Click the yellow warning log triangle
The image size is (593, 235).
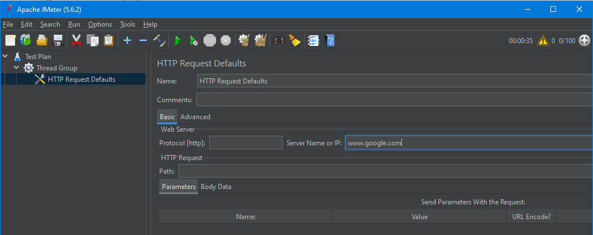click(543, 40)
